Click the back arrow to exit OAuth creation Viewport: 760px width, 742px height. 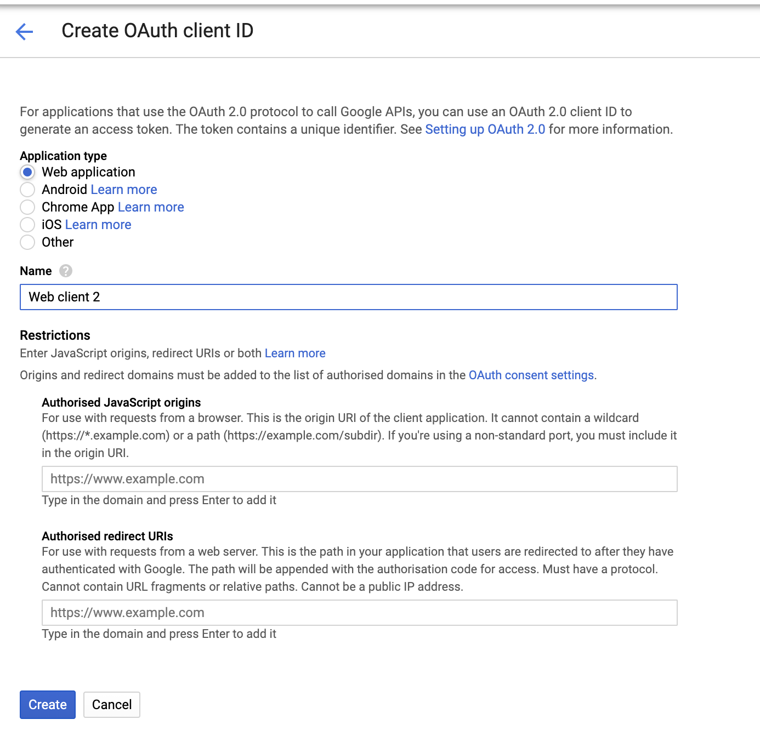[x=23, y=32]
